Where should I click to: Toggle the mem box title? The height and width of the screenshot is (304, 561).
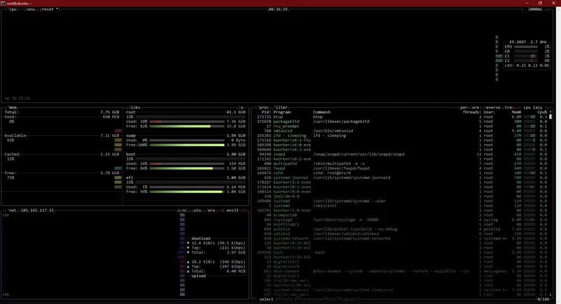coord(13,107)
